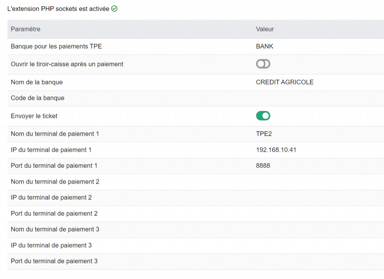
Task: Click the Code de la banque row
Action: click(x=196, y=98)
